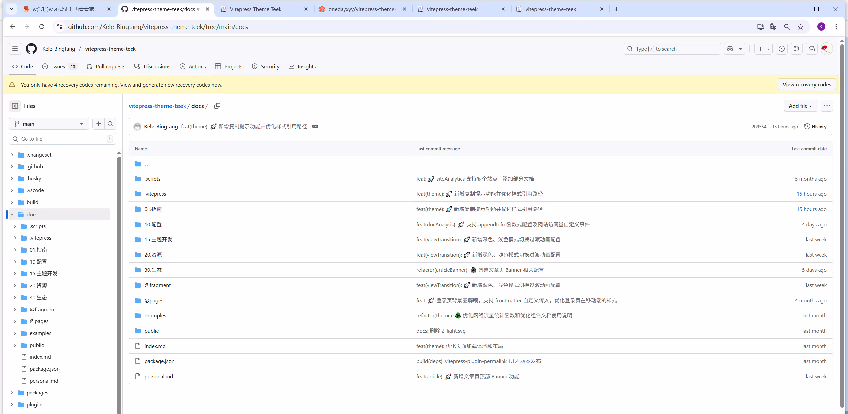Click the Chrome reload page icon

point(42,27)
